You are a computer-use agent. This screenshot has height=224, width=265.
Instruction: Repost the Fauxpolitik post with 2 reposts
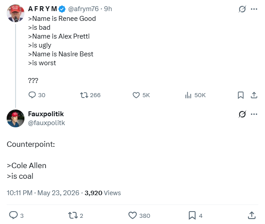76,216
